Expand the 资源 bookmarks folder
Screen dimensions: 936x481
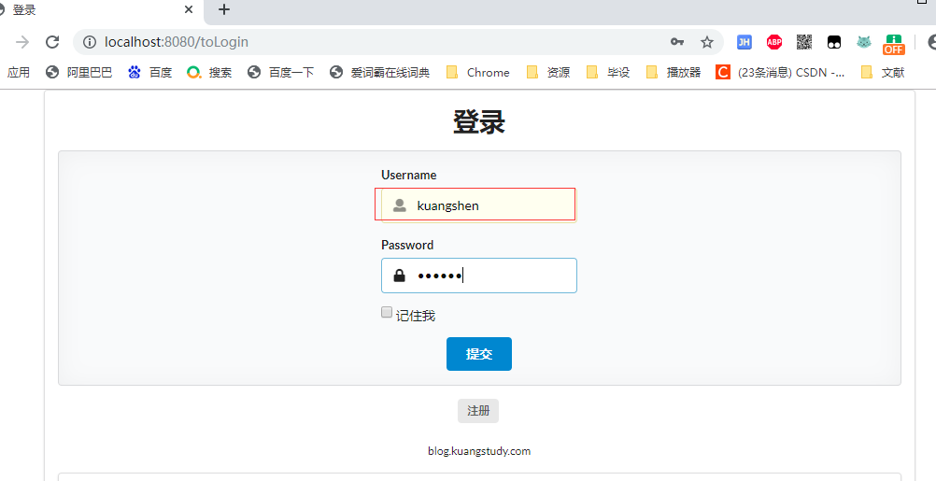(x=548, y=72)
